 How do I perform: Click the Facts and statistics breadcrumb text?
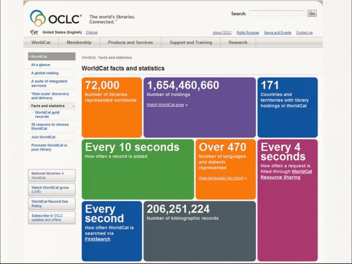(x=115, y=58)
